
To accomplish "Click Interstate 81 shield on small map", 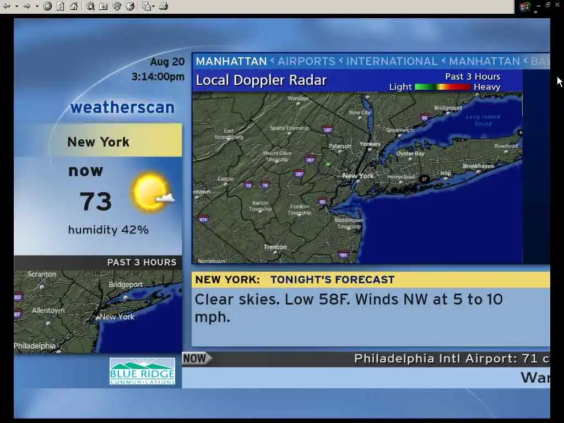I will click(17, 314).
